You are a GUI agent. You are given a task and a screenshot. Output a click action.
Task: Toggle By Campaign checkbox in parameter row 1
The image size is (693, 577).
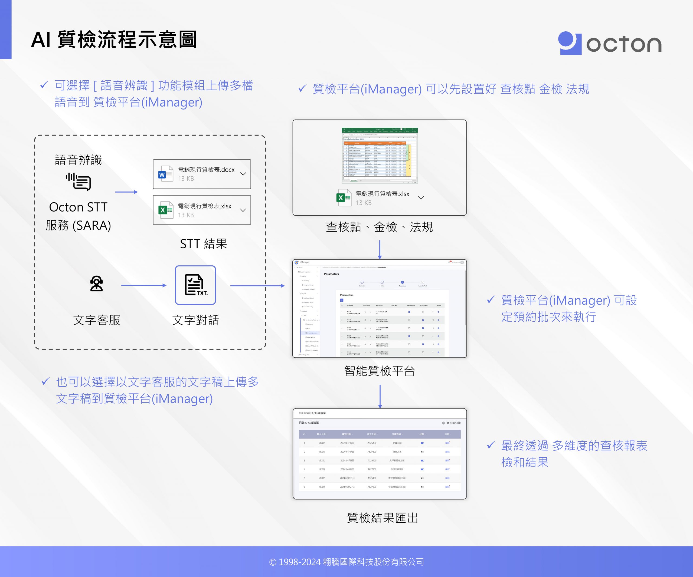[x=423, y=312]
